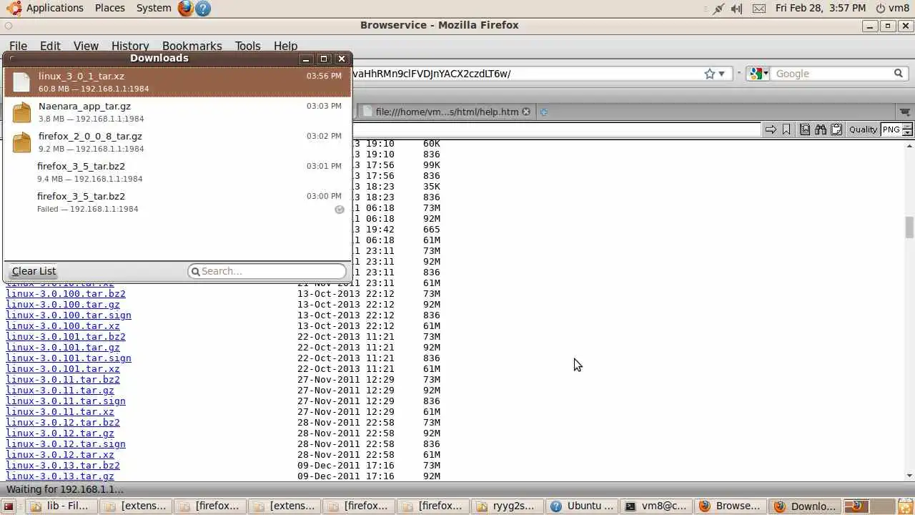Open link linux-3.0.100.tar.bz2
The height and width of the screenshot is (515, 915).
pos(66,294)
